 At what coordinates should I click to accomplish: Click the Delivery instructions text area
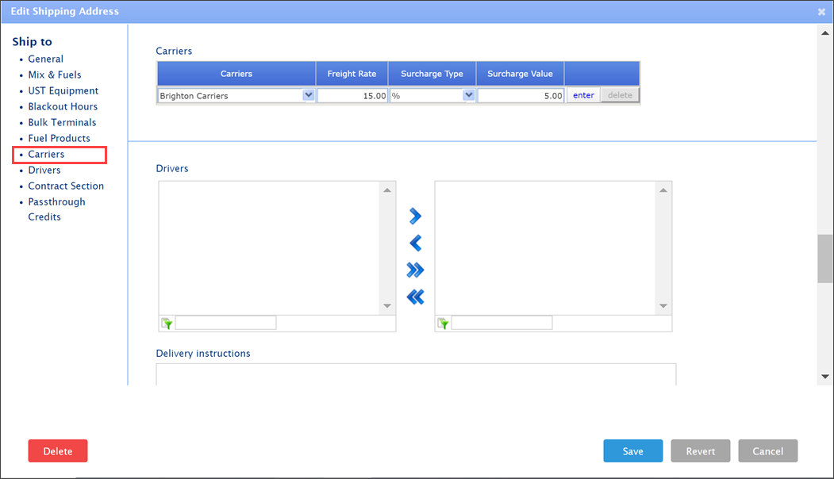pos(416,374)
